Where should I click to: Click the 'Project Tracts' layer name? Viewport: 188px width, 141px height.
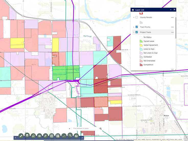coord(146,32)
